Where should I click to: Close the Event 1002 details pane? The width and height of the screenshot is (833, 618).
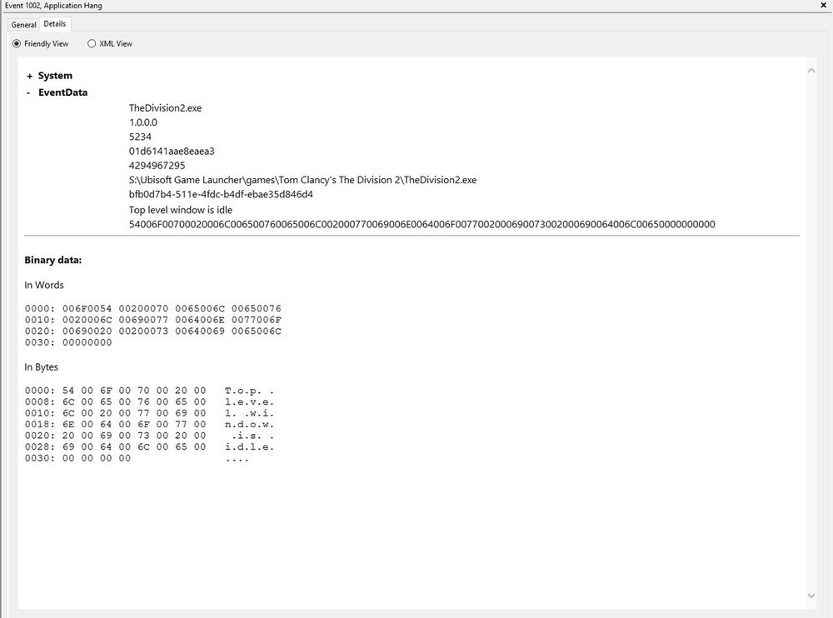click(824, 5)
